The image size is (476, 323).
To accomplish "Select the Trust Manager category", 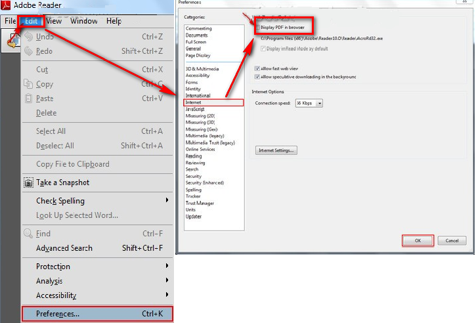I will tap(200, 203).
